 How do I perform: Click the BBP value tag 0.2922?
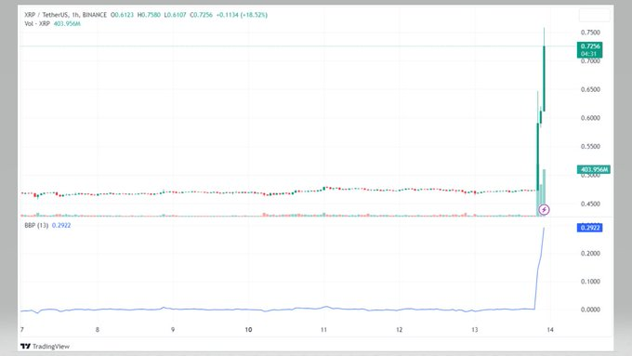pyautogui.click(x=589, y=228)
